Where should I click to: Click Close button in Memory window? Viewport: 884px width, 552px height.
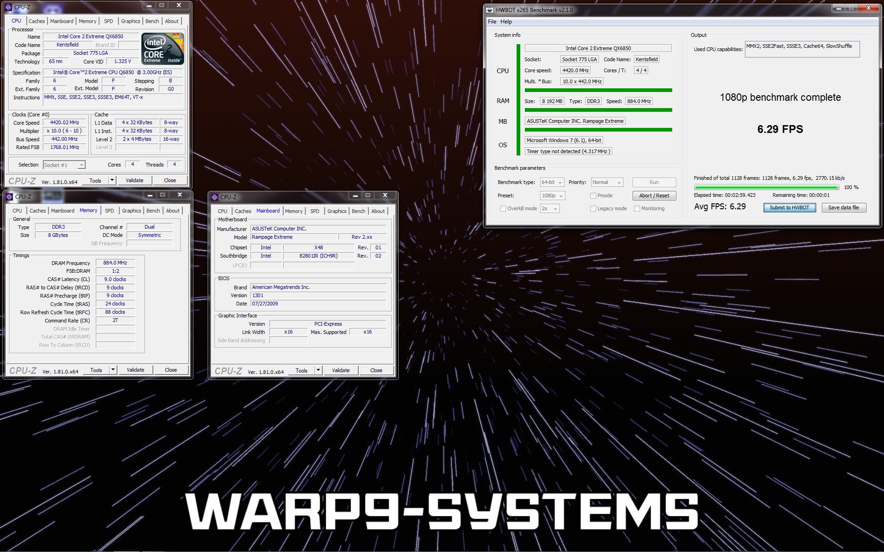point(171,370)
